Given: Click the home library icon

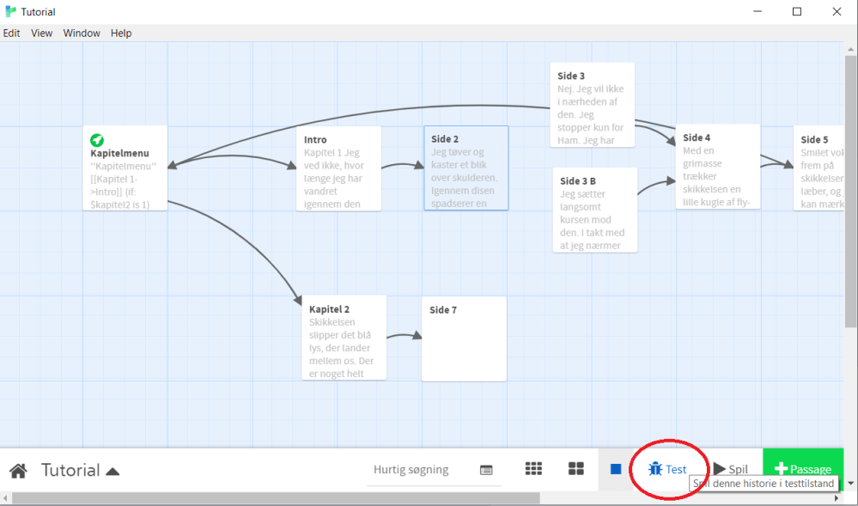Looking at the screenshot, I should click(x=18, y=471).
